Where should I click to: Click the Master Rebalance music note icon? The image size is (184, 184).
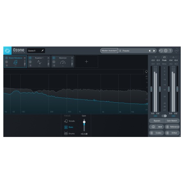[15, 62]
